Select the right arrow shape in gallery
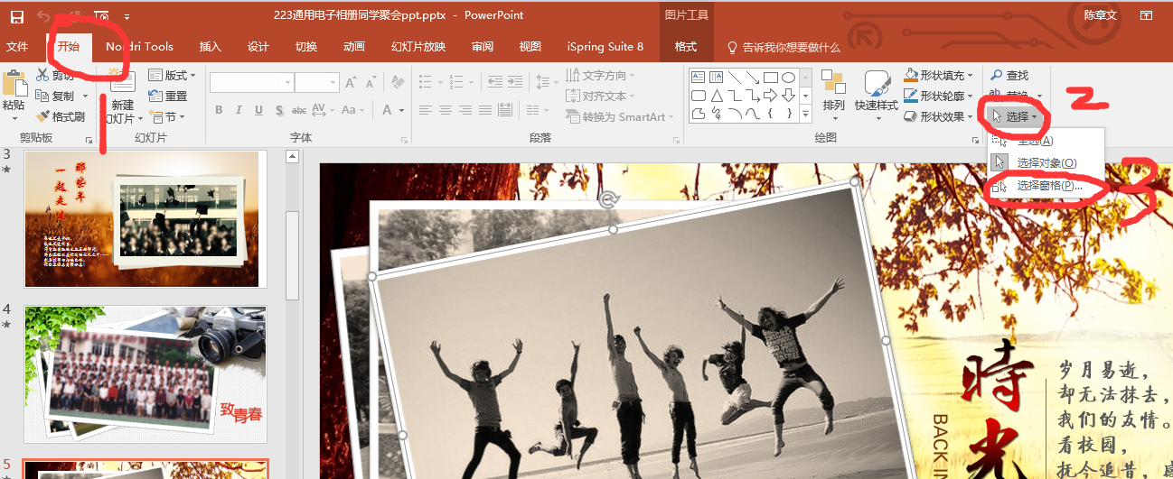 click(x=770, y=96)
